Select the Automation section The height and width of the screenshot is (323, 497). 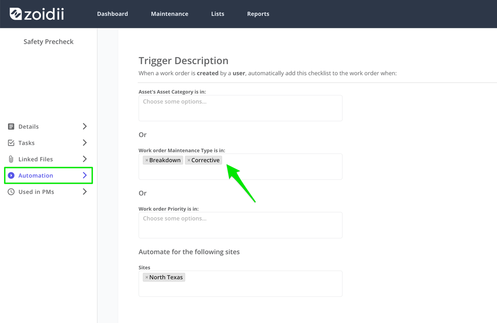49,175
